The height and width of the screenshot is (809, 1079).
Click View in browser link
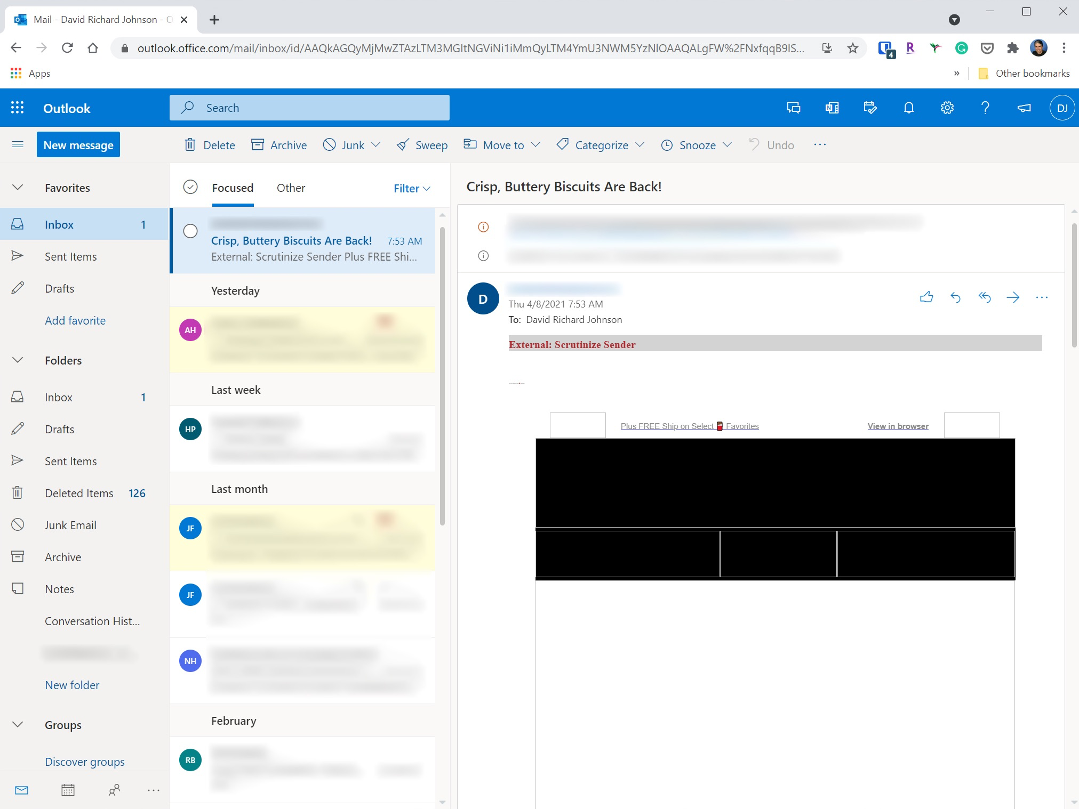[898, 426]
